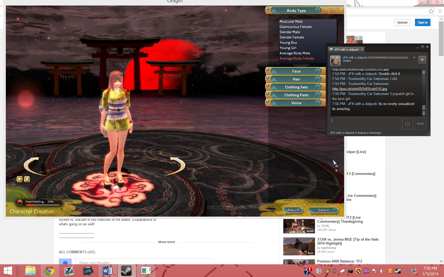The height and width of the screenshot is (277, 444).
Task: Select Muscular Male body type
Action: (291, 21)
